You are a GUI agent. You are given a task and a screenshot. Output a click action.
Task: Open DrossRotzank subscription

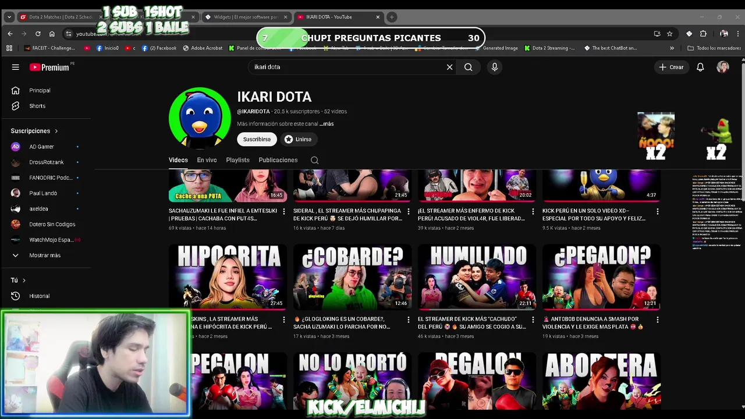(46, 162)
